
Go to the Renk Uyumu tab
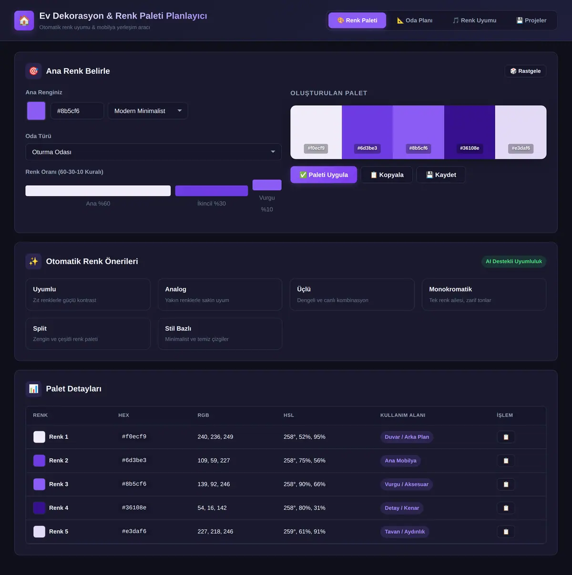(x=474, y=20)
